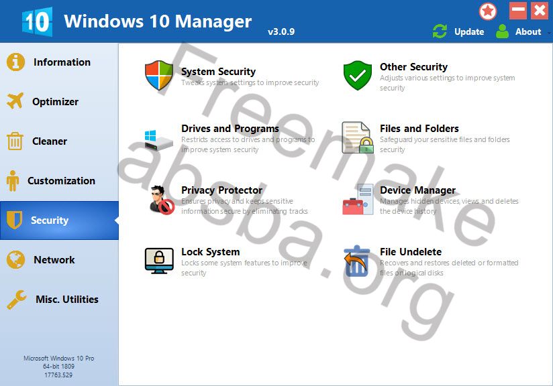Open Other Security via green checkmark shield
The image size is (553, 386).
point(358,75)
